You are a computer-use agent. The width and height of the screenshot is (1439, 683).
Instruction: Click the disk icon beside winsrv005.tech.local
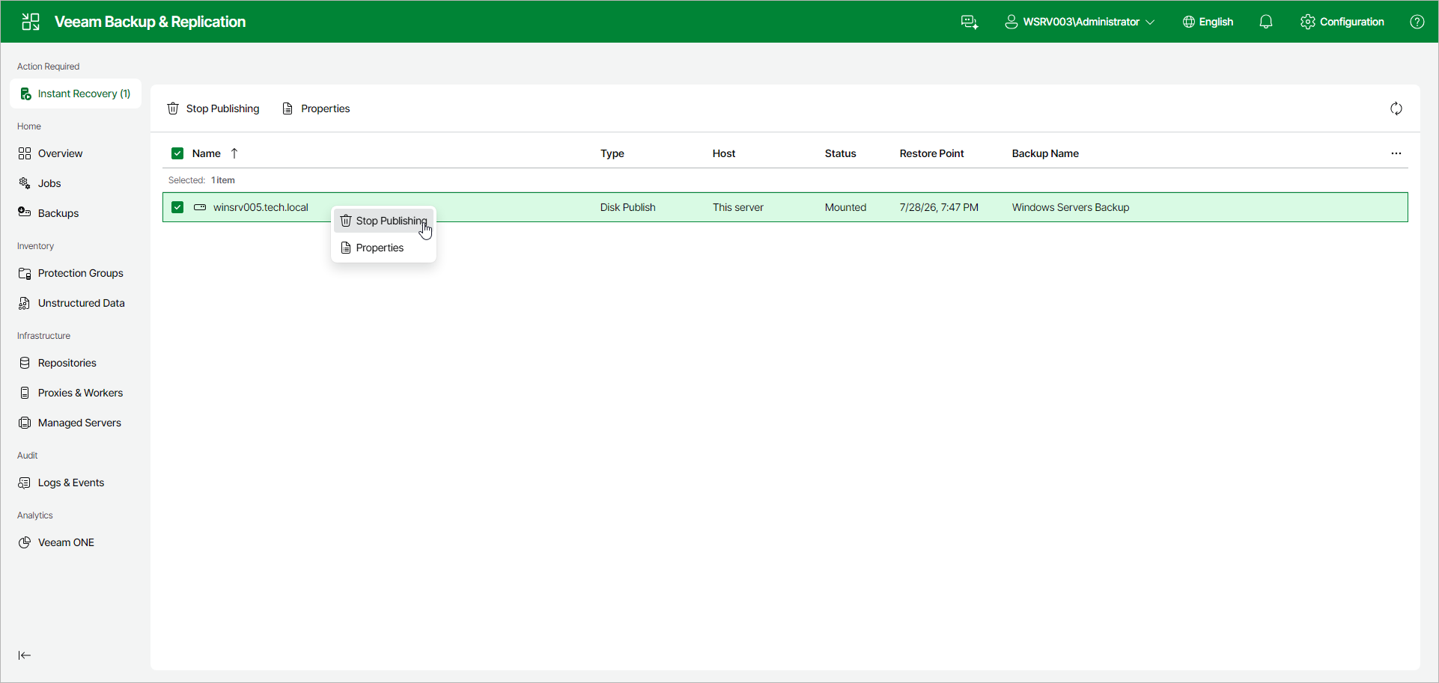tap(200, 207)
